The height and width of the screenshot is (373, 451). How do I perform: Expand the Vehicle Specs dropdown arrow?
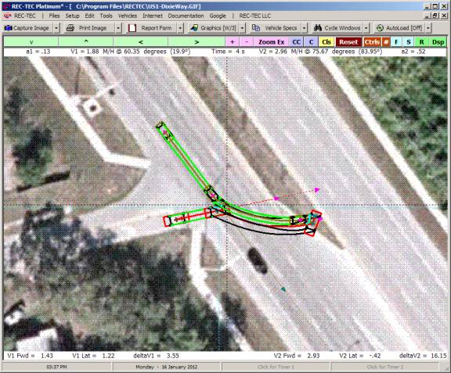(304, 28)
